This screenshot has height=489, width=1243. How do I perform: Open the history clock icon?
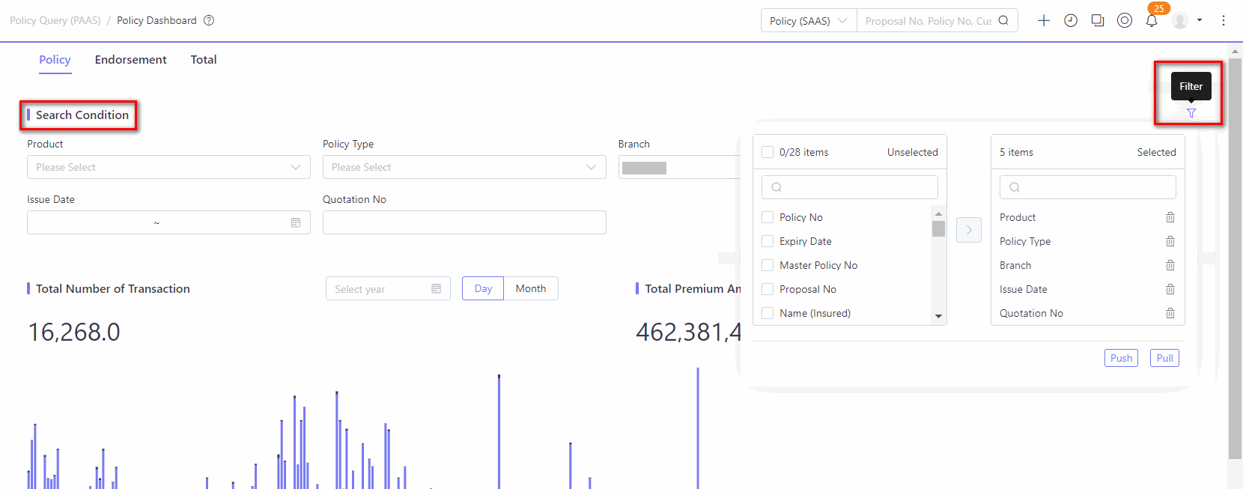click(1071, 21)
